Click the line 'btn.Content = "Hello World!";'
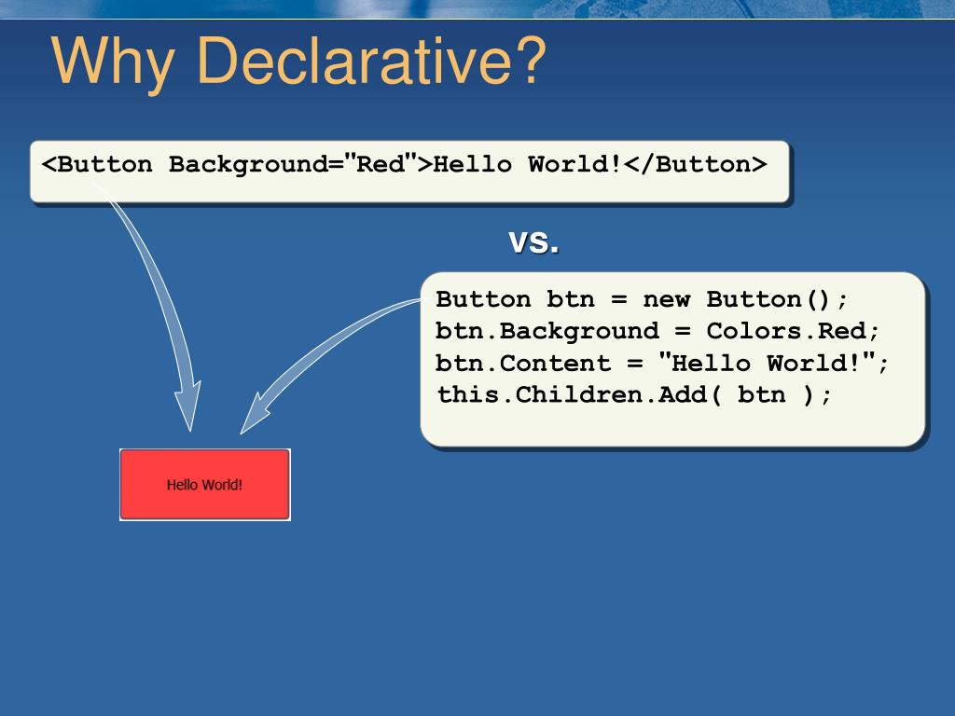The image size is (955, 716). [662, 363]
